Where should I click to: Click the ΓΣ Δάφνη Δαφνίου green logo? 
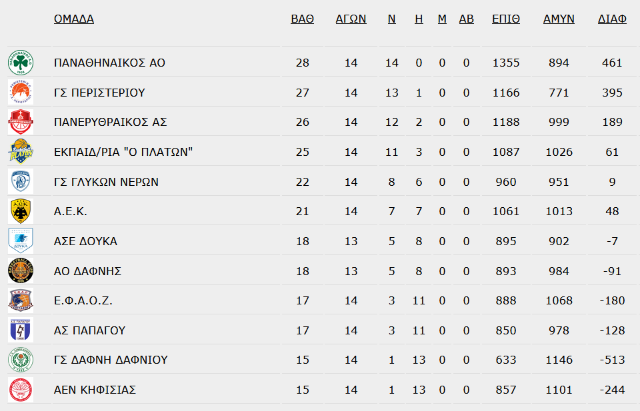pos(21,360)
